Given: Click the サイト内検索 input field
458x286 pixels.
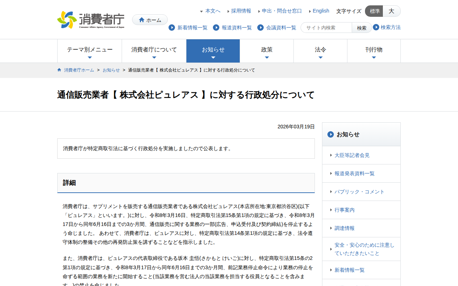Looking at the screenshot, I should pos(326,28).
